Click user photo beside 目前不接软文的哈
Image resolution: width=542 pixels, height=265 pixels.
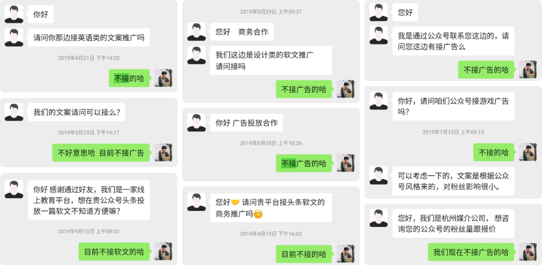point(163,251)
